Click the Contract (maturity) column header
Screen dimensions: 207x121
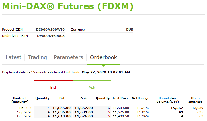pyautogui.click(x=20, y=100)
